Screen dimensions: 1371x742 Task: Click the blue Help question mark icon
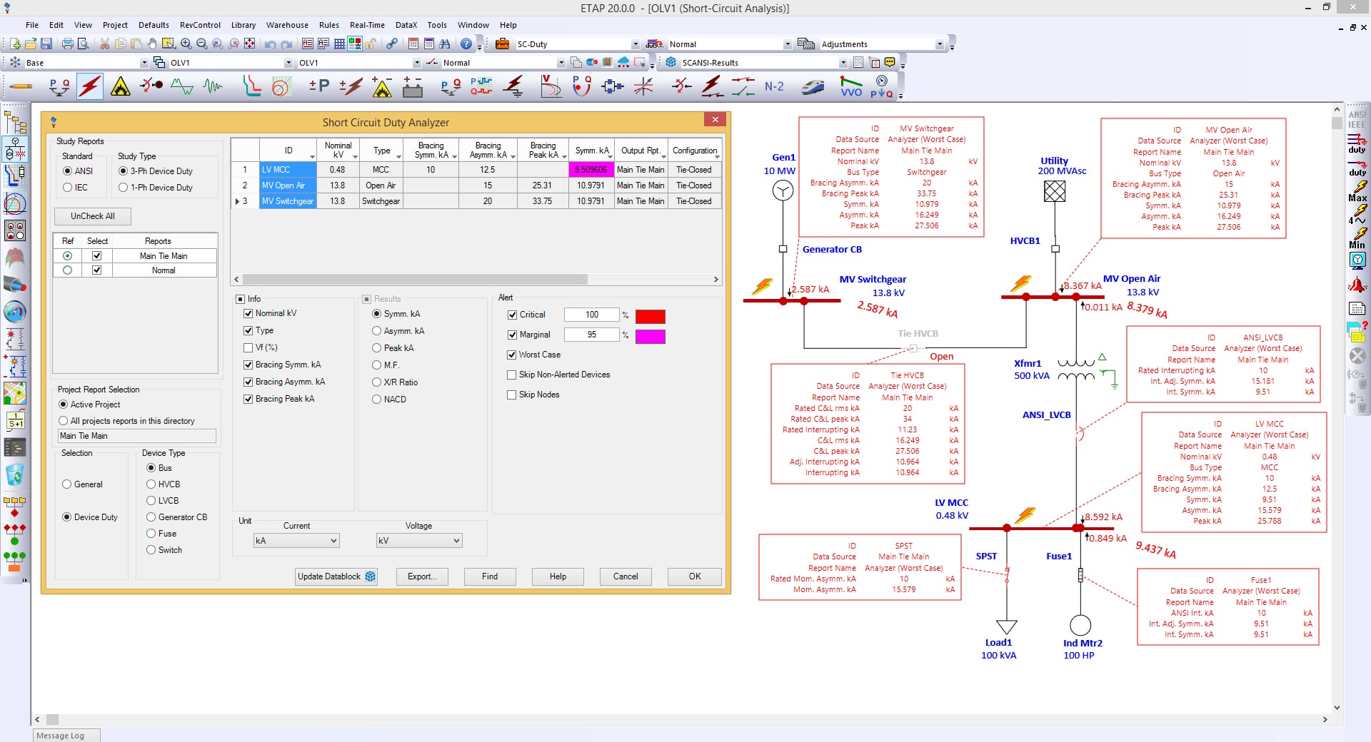(466, 44)
